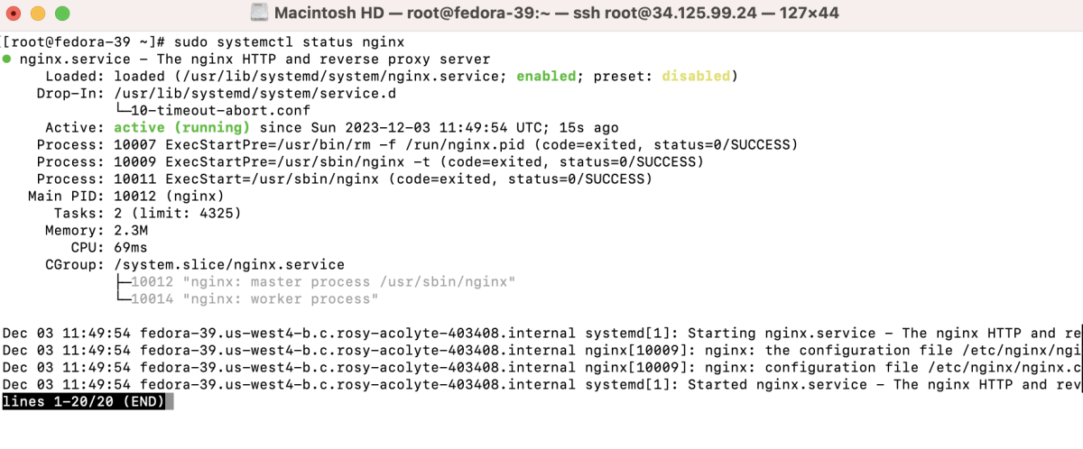
Task: Click the Memory 2.3M value
Action: pos(136,230)
